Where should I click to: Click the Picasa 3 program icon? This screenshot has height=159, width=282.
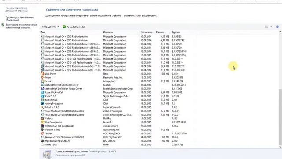(42, 81)
